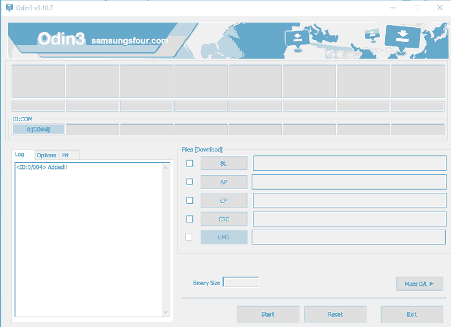Viewport: 451px width, 327px height.
Task: Click log scrollbar down arrow
Action: click(165, 312)
